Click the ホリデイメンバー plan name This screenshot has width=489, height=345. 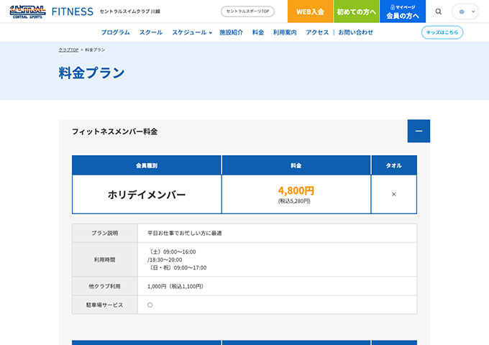pos(147,195)
